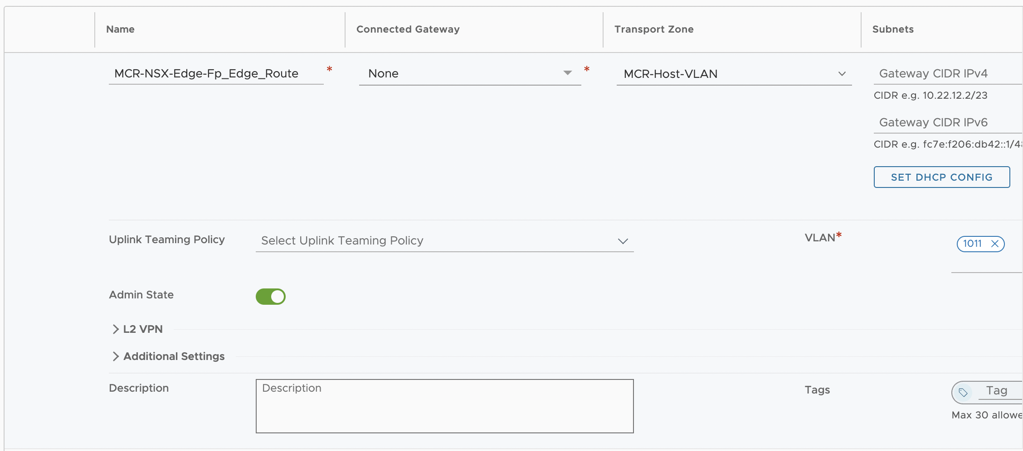Expand the L2 VPN section
Screen dimensions: 1023x451
[143, 329]
